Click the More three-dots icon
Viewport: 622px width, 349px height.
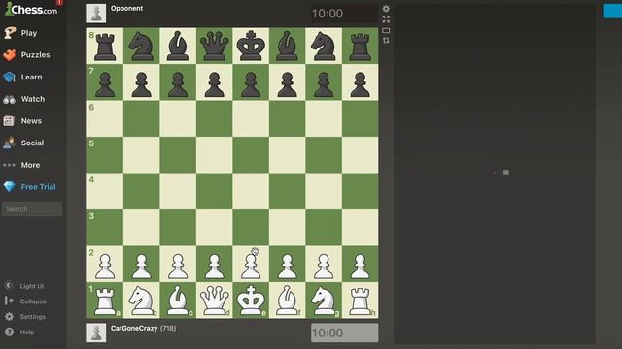9,165
